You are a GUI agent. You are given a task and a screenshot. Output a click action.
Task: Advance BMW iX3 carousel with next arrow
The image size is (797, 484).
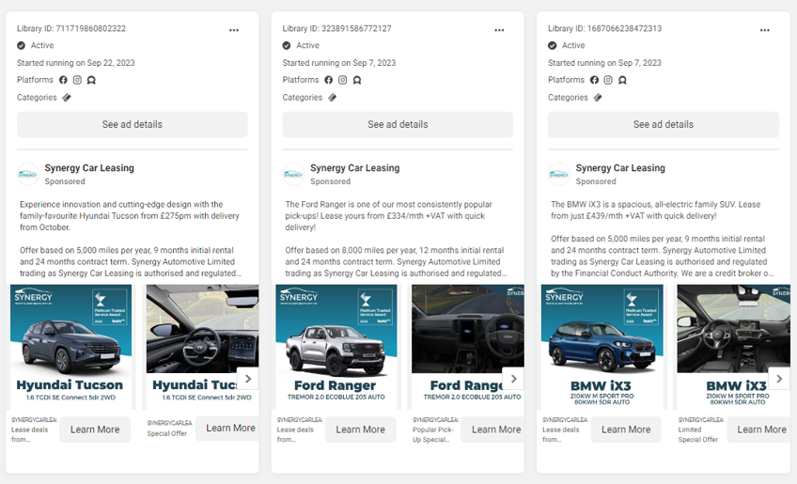pos(779,379)
